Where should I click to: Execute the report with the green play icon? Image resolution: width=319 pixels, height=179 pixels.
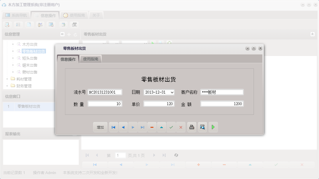click(x=213, y=127)
